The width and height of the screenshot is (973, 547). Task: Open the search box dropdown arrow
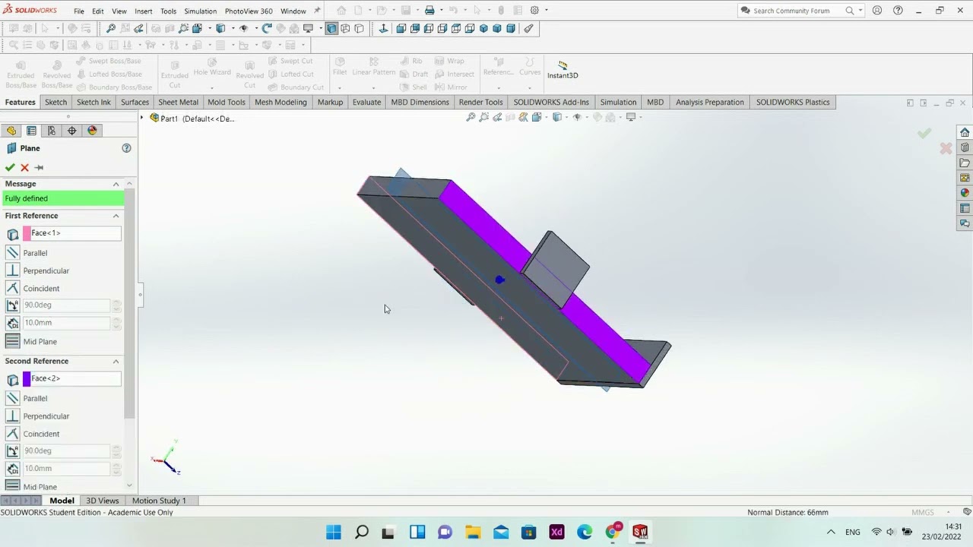coord(860,11)
